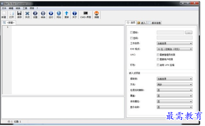Viewport: 205px width, 126px height.
Task: Enable the 密码 (Password) checkbox
Action: point(131,38)
